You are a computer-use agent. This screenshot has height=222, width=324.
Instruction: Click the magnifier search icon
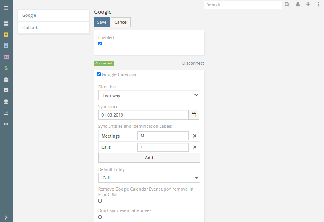click(287, 4)
